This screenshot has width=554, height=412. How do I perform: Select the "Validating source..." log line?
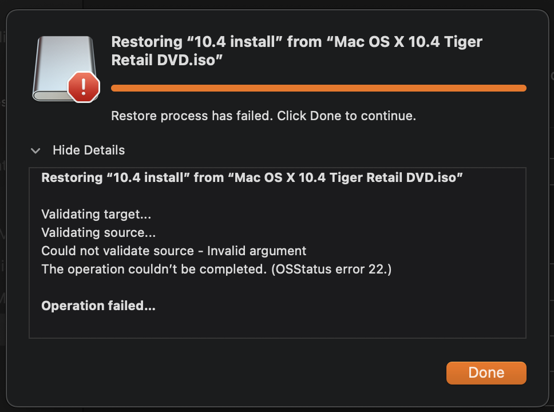98,232
